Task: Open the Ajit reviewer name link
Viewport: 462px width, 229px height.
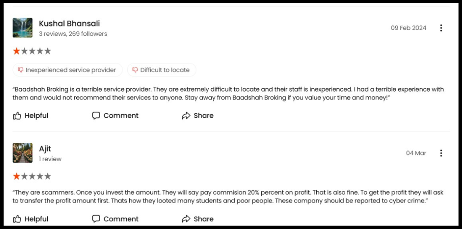Action: 45,149
